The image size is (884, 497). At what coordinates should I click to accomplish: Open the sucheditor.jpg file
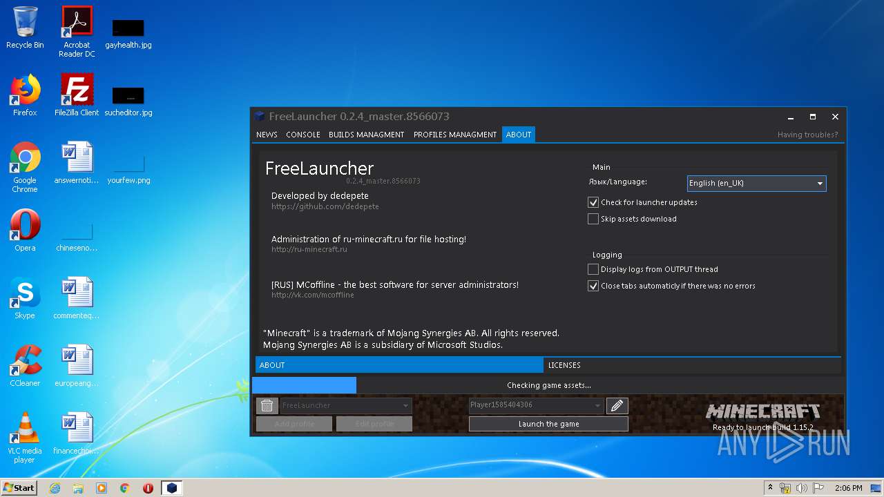(x=128, y=101)
